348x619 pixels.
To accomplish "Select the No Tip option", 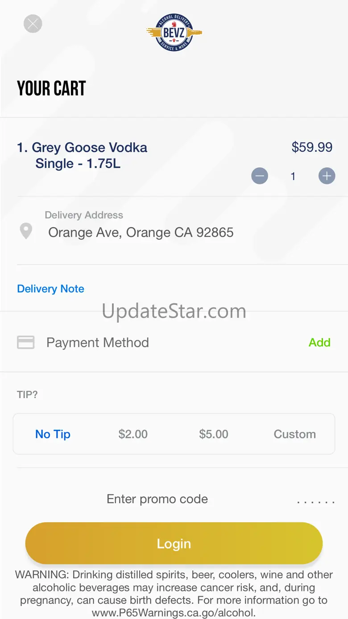I will (x=53, y=434).
